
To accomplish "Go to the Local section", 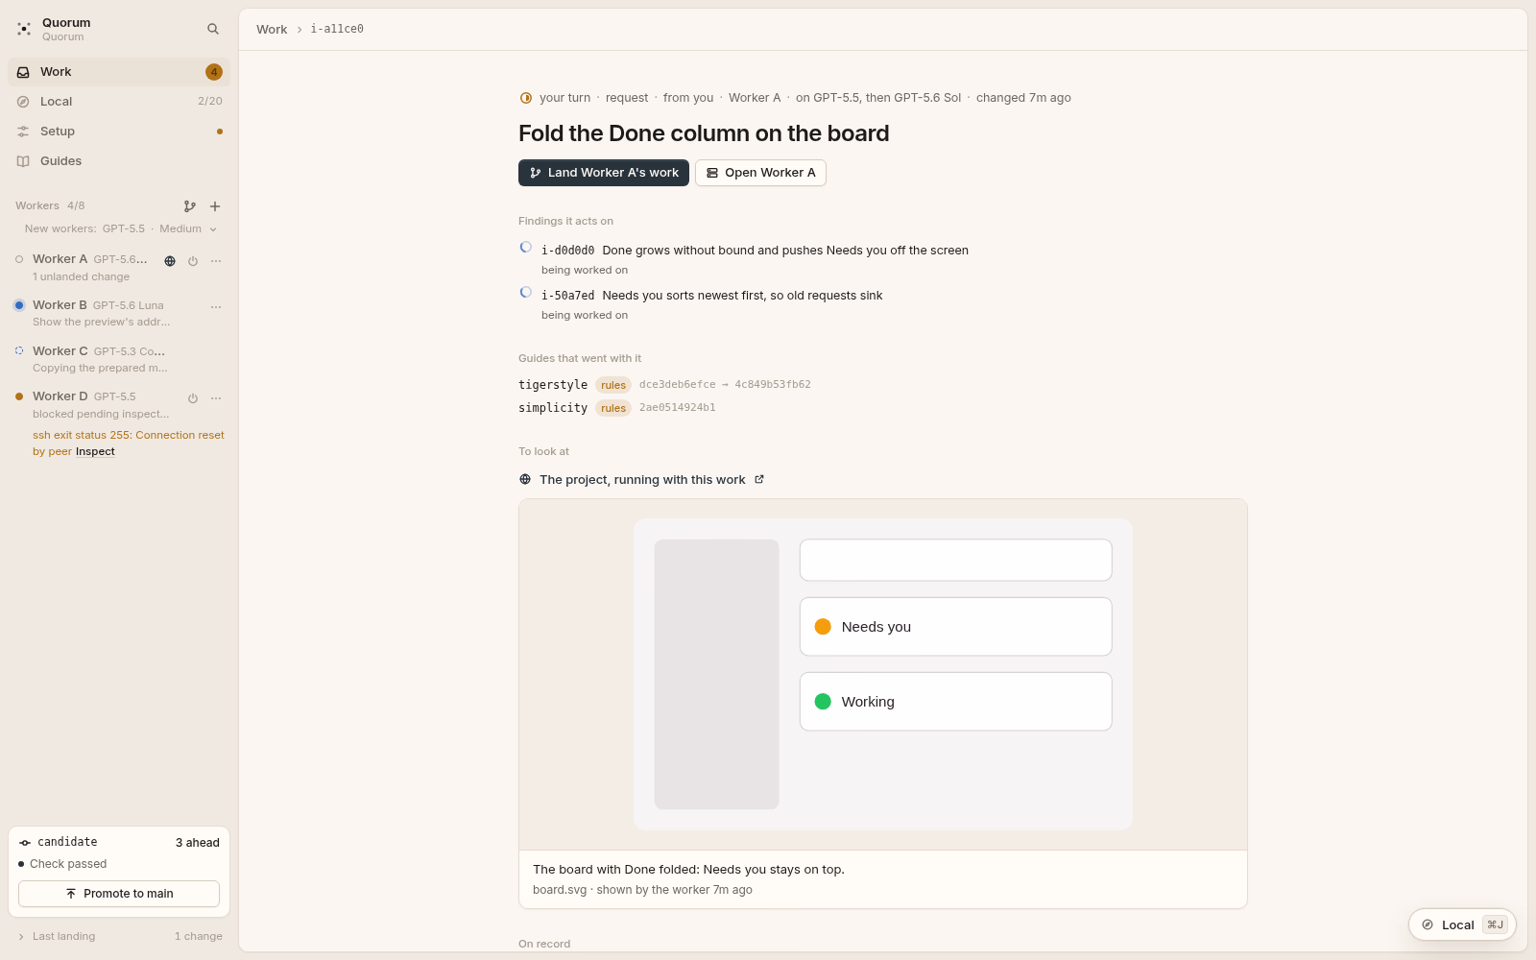I will point(119,102).
